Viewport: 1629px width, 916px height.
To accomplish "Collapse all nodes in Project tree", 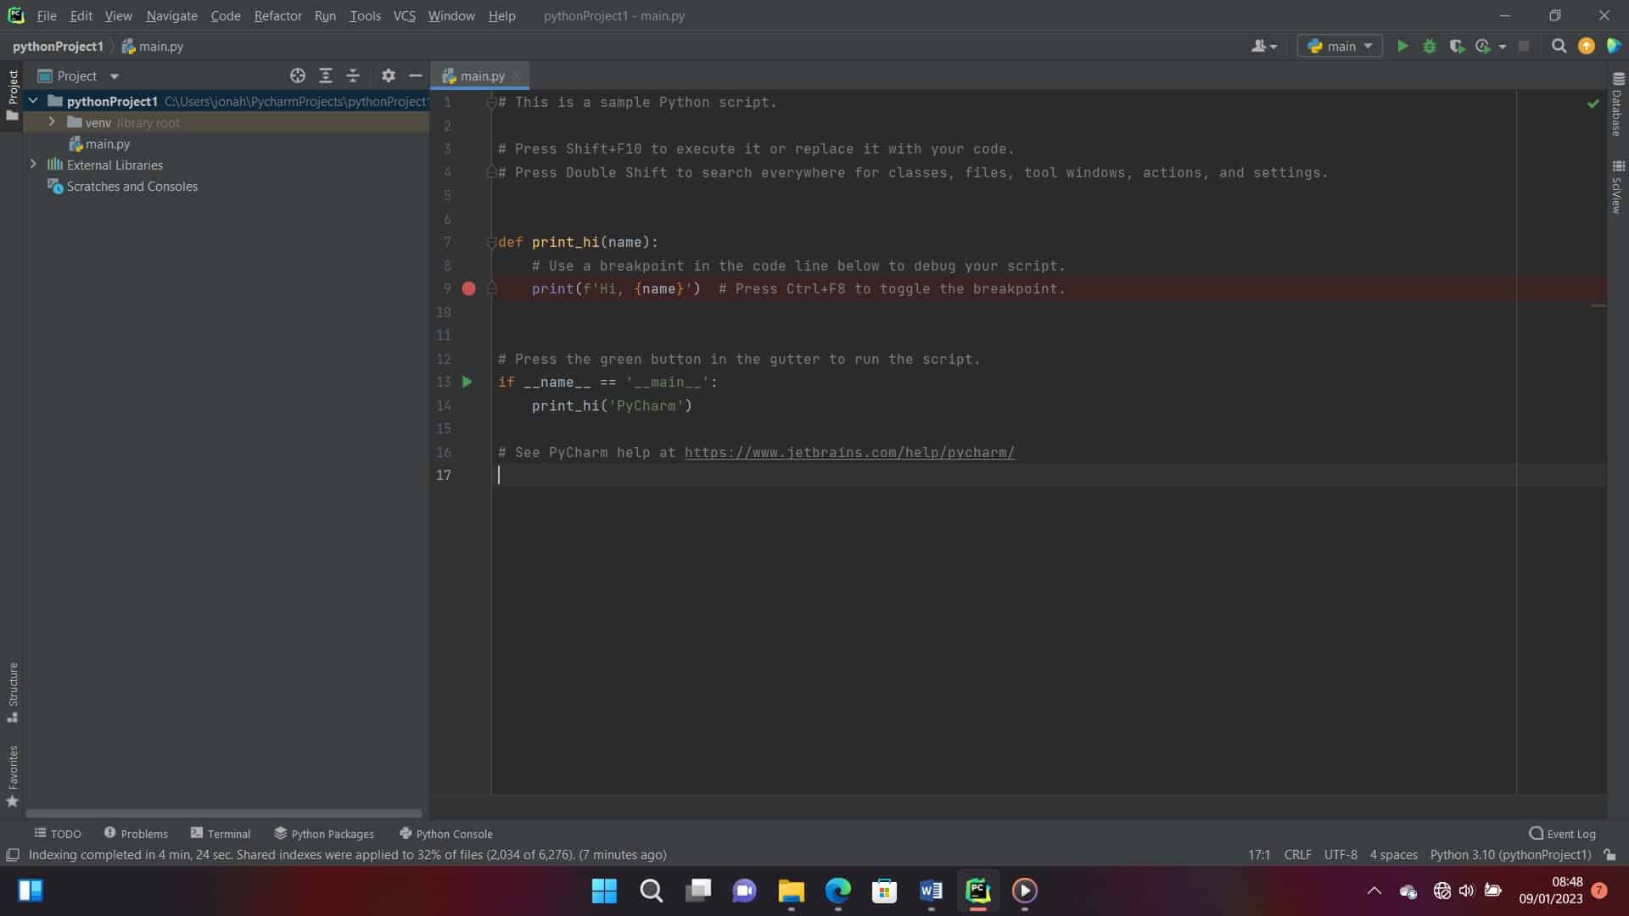I will coord(354,75).
